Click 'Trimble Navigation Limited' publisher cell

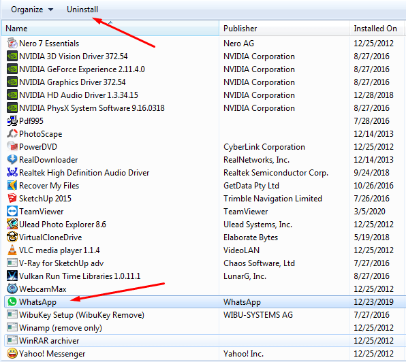click(272, 199)
